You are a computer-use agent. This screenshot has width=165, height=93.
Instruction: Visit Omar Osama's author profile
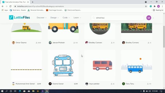[x=21, y=43]
